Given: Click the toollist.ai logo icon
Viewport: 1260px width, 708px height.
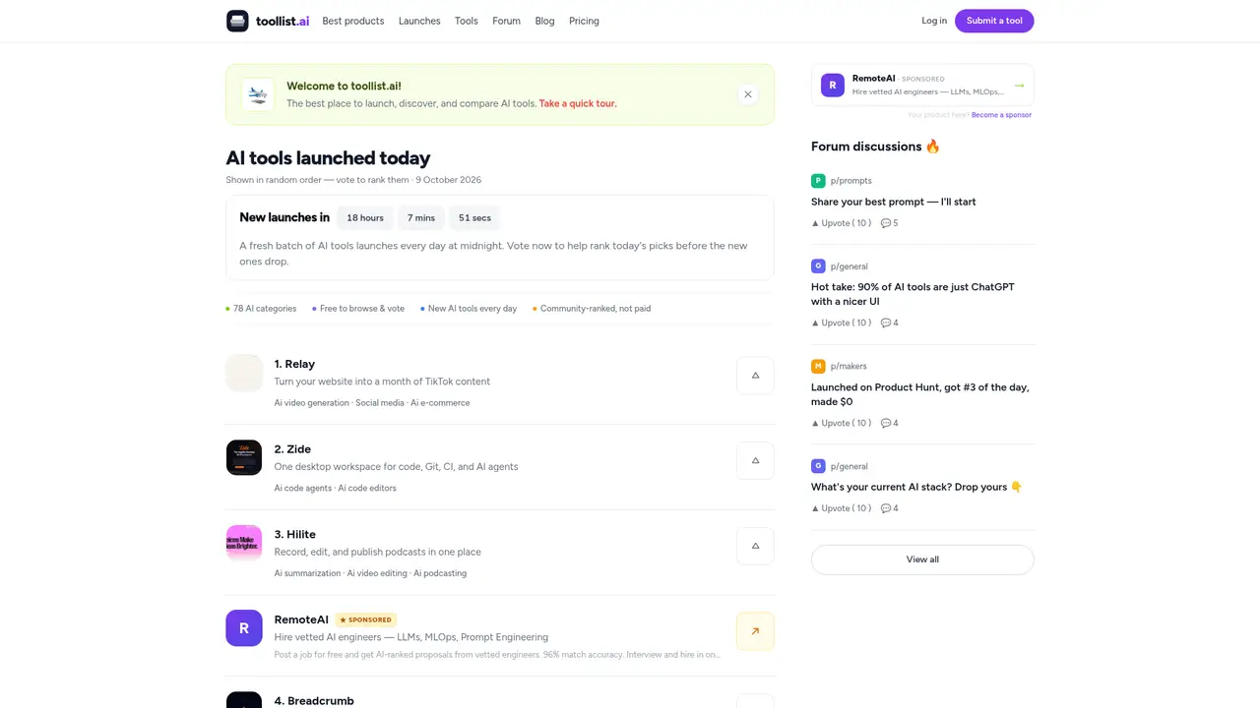Looking at the screenshot, I should [x=237, y=21].
